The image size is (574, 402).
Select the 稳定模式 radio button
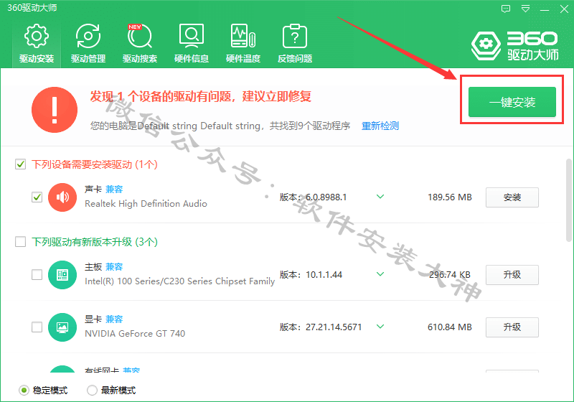pyautogui.click(x=24, y=391)
